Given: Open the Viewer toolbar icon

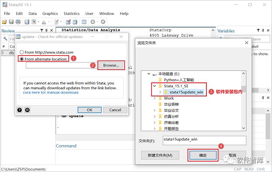Looking at the screenshot, I should click(34, 22).
